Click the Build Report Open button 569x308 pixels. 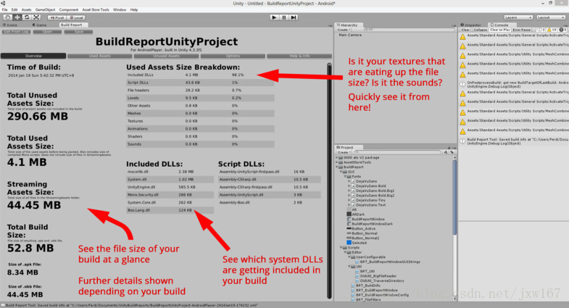point(47,32)
